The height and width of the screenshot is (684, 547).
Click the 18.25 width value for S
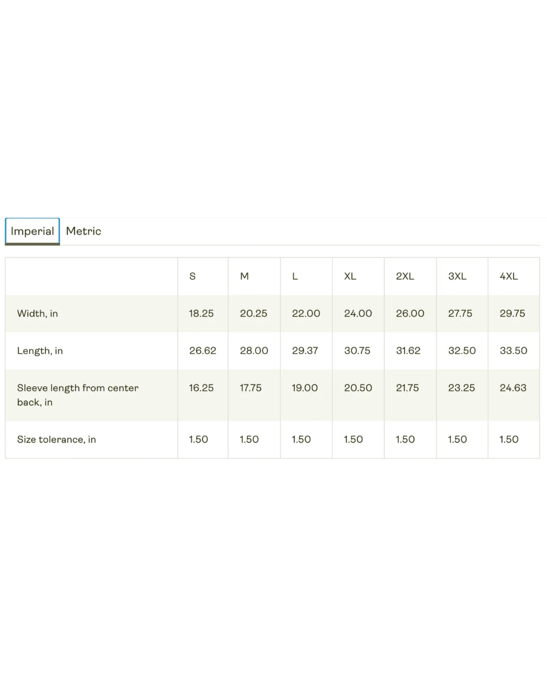pyautogui.click(x=201, y=314)
